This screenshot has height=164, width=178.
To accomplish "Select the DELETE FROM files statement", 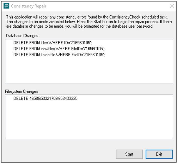I will (53, 43).
